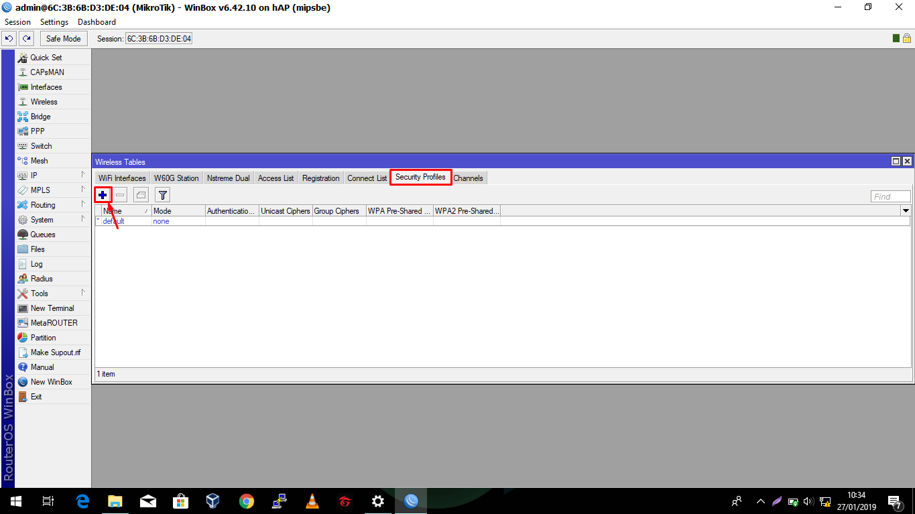Sort by the Name column header

(126, 211)
